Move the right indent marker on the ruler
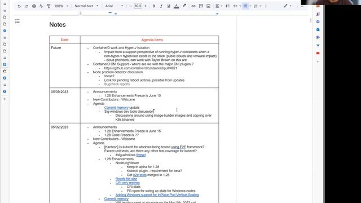This screenshot has width=361, height=203. point(217,14)
